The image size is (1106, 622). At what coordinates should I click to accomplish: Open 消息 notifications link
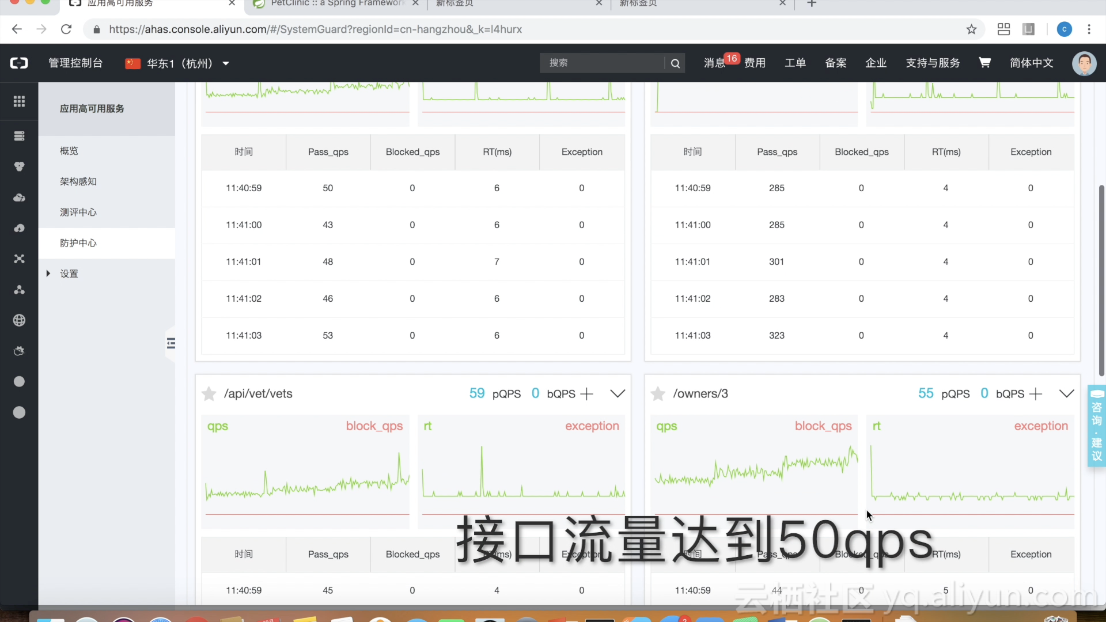coord(714,63)
